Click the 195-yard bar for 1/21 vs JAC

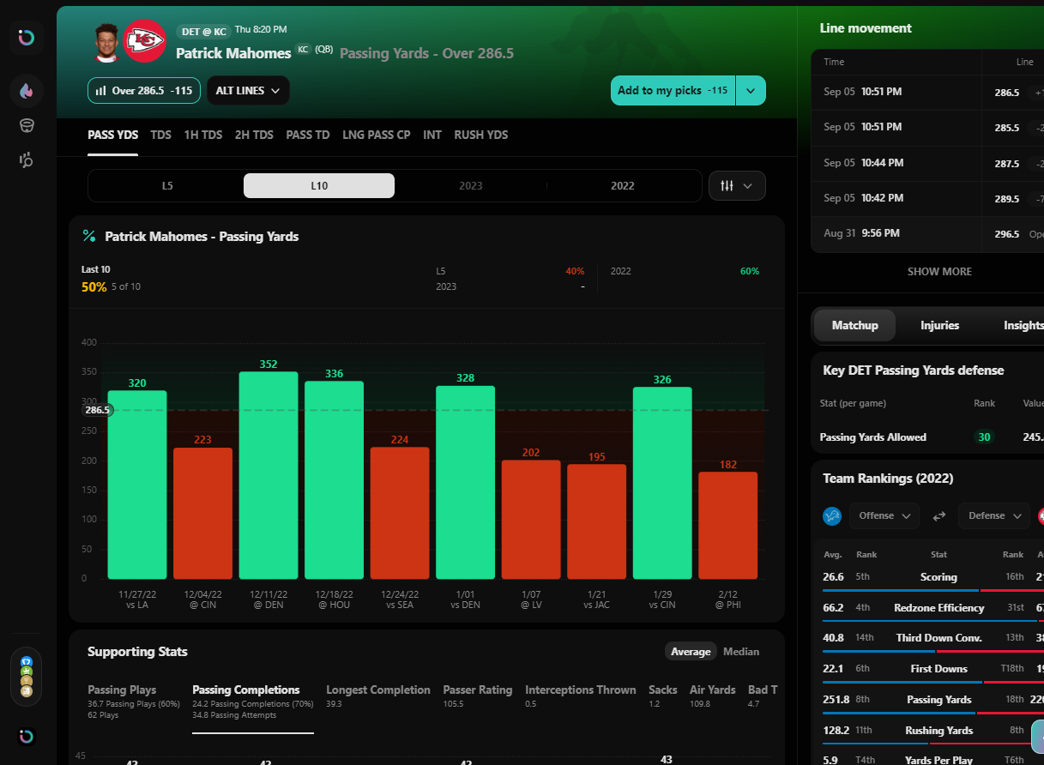point(597,521)
